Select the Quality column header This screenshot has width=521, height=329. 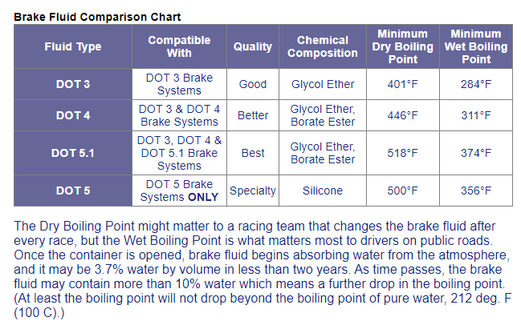253,46
